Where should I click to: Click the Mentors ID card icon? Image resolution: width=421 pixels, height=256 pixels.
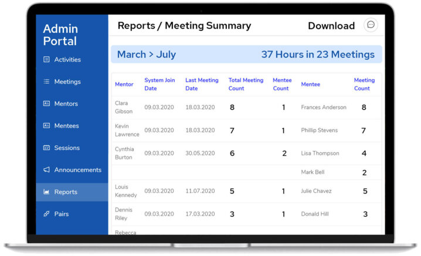click(x=46, y=103)
